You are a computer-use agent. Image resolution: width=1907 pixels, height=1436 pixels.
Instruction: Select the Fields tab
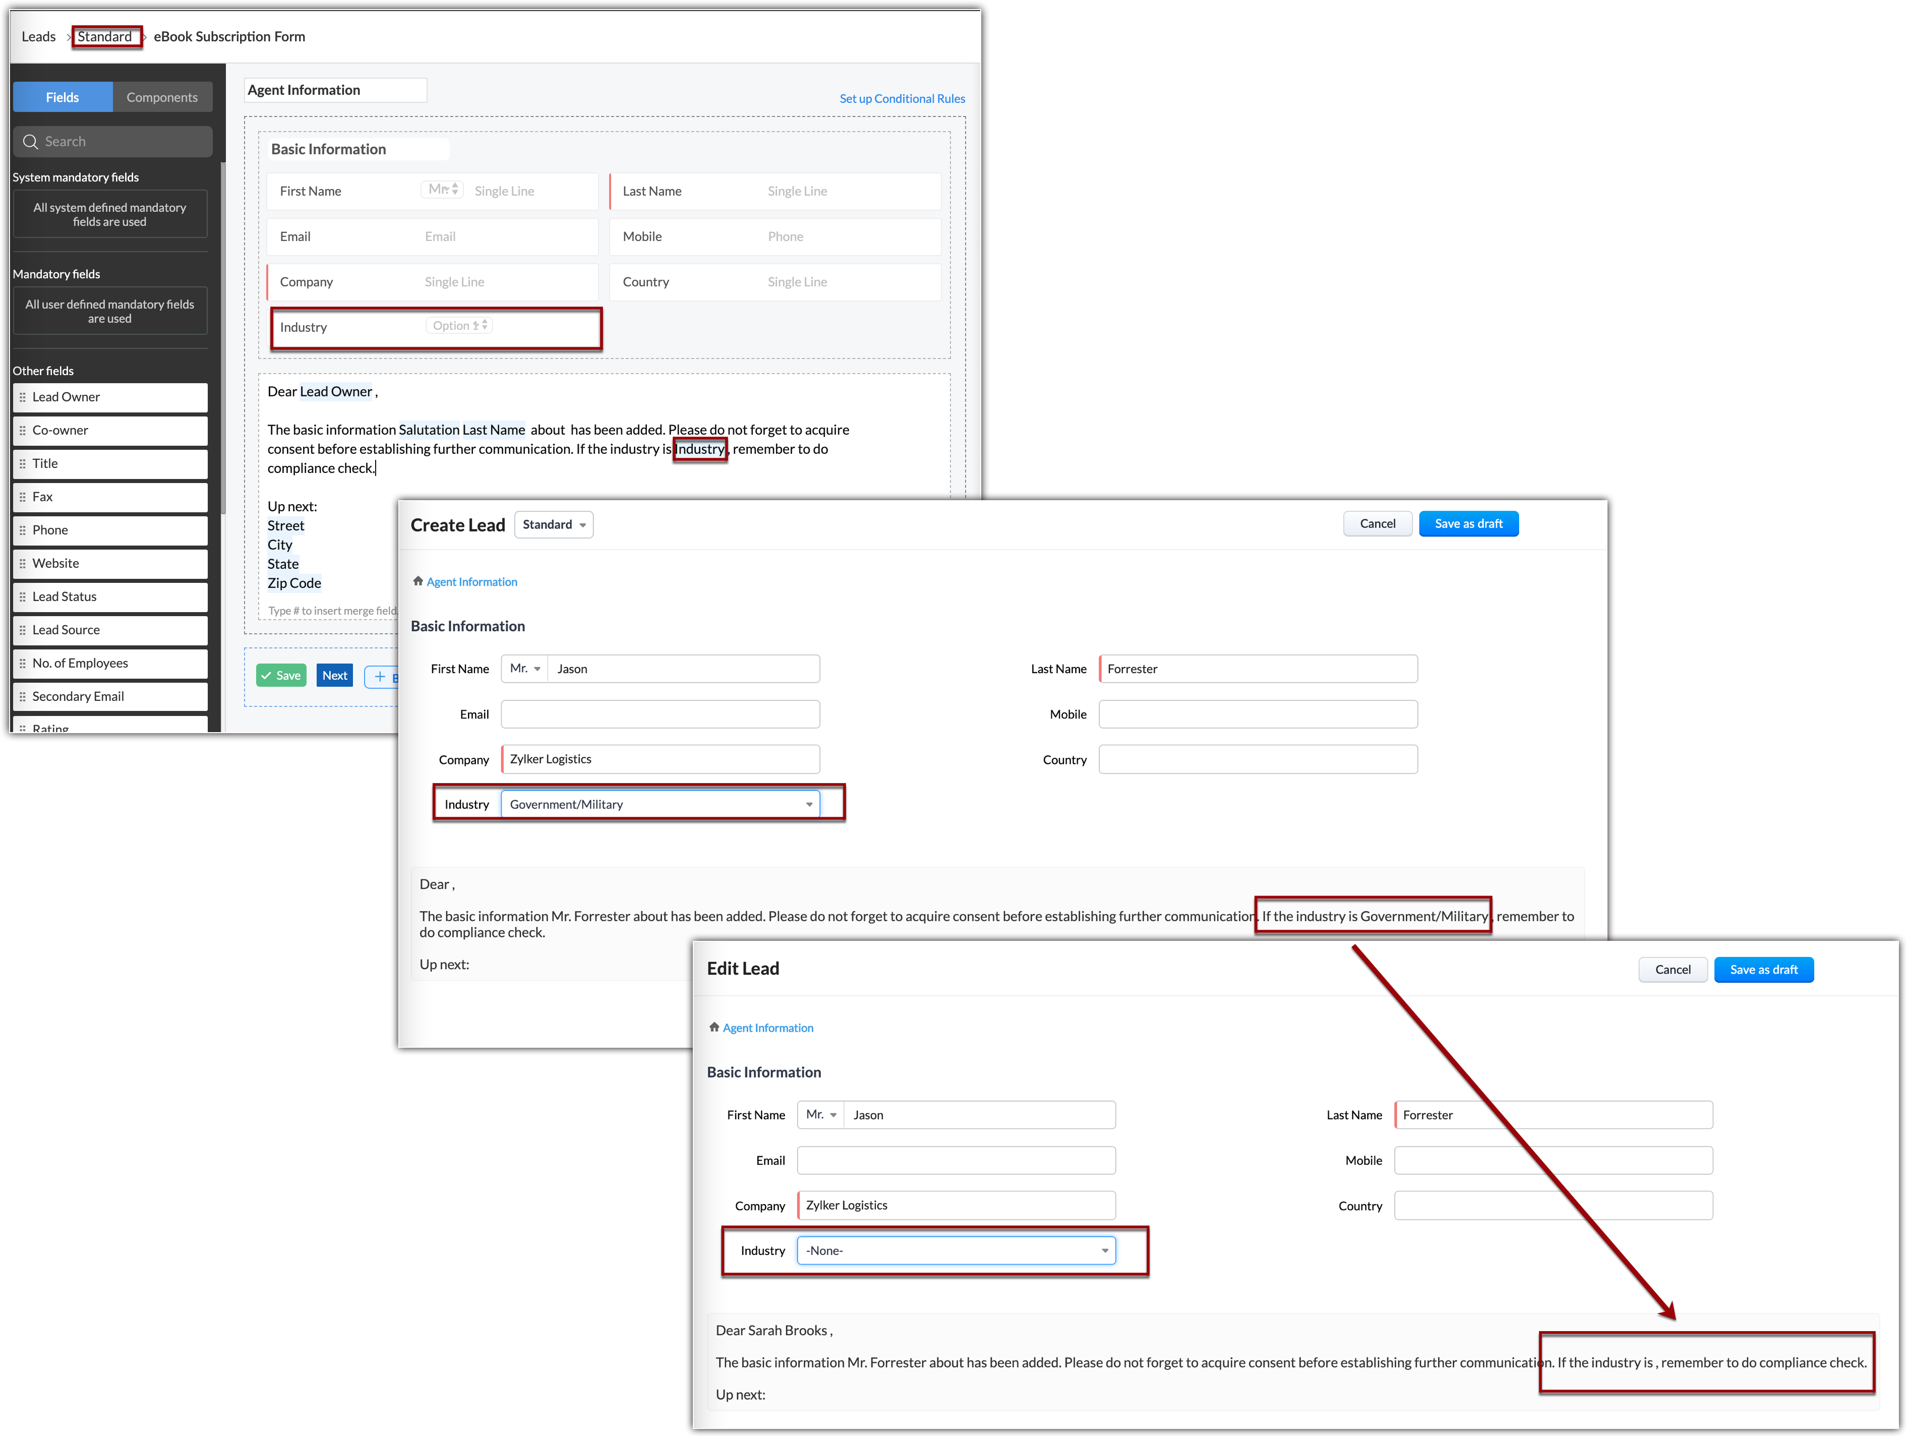[62, 97]
